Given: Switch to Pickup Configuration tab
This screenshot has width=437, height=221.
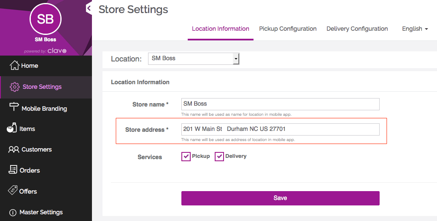Looking at the screenshot, I should (x=288, y=29).
